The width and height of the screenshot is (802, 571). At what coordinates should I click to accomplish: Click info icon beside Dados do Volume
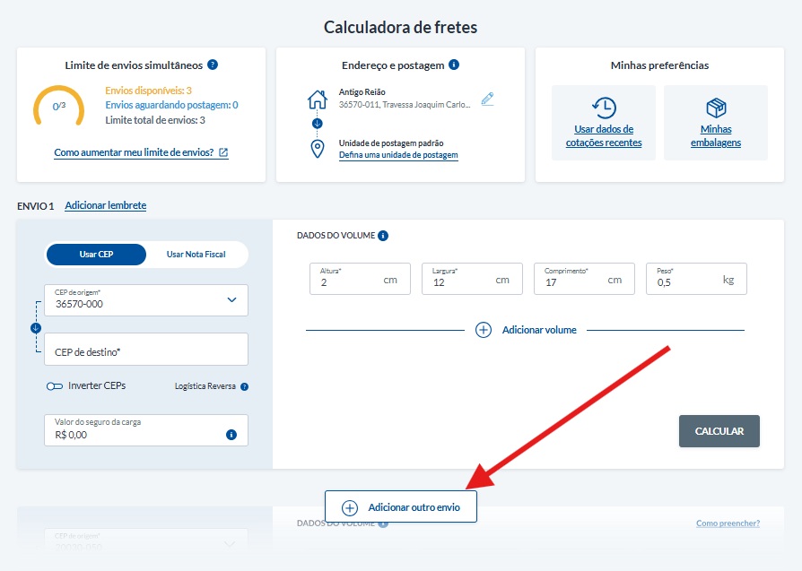pos(383,236)
